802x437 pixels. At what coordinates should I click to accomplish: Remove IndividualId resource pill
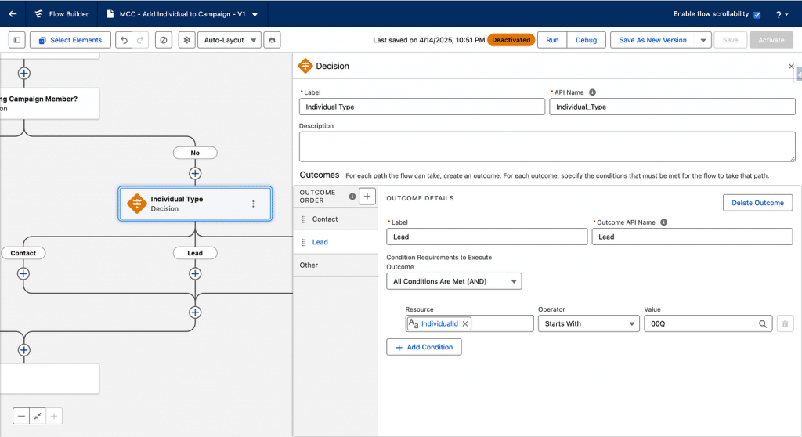pyautogui.click(x=465, y=323)
